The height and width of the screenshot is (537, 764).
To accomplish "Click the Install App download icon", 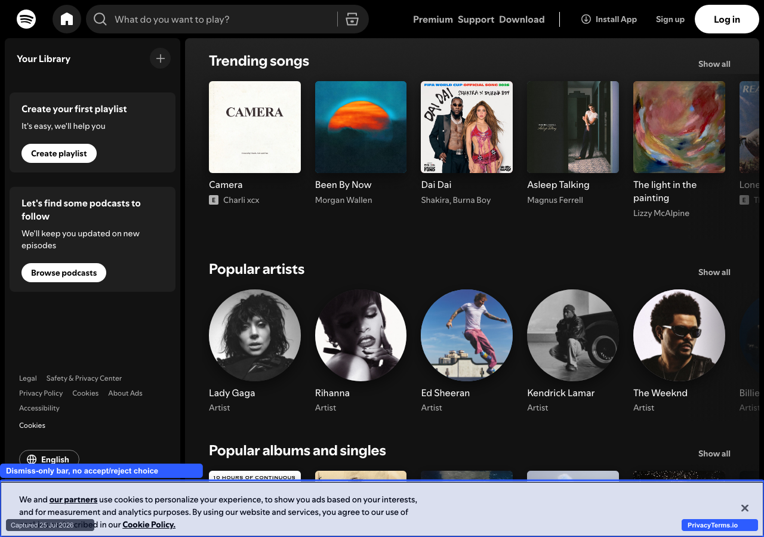I will click(586, 19).
